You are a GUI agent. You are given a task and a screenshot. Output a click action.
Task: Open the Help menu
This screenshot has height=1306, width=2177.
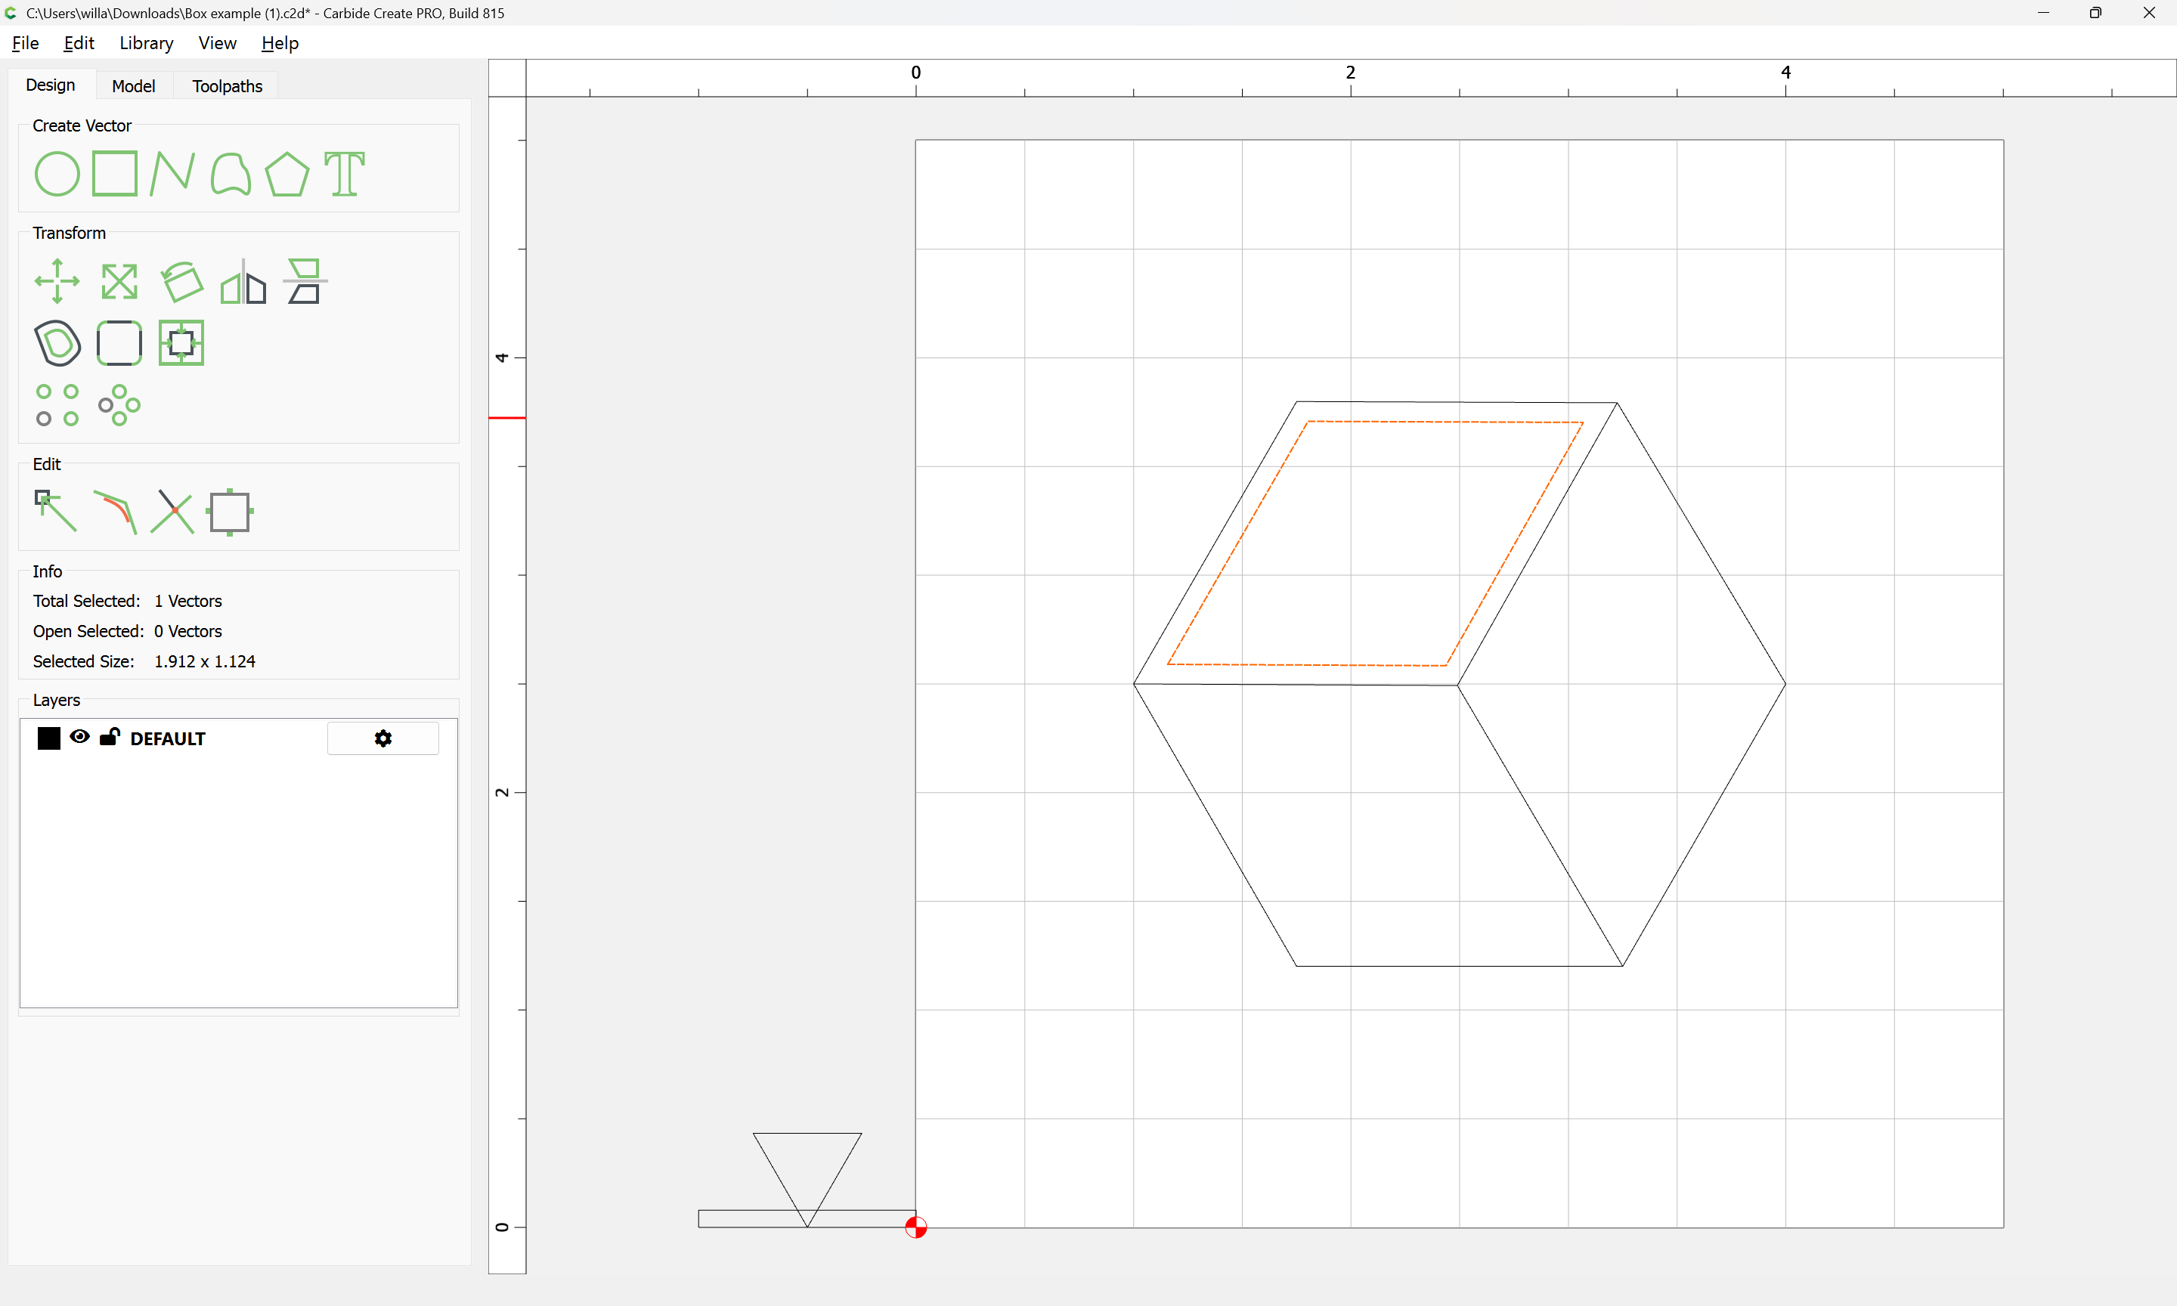click(x=280, y=43)
